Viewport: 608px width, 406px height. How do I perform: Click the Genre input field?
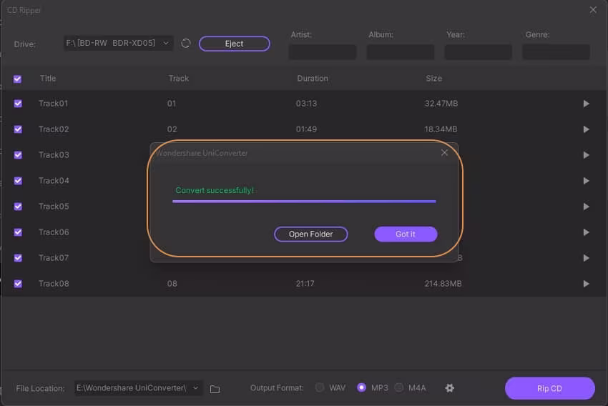click(556, 52)
